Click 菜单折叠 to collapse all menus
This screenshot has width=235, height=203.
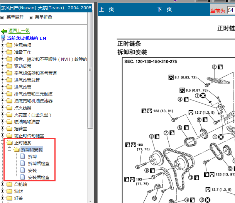(x=44, y=17)
